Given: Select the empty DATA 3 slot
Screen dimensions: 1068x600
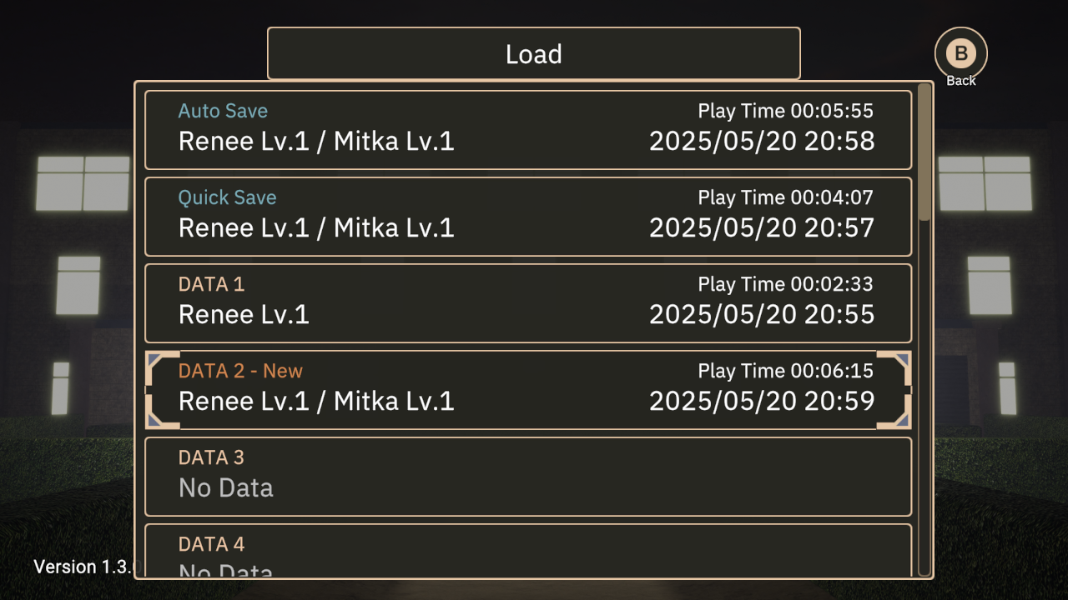Looking at the screenshot, I should [528, 477].
